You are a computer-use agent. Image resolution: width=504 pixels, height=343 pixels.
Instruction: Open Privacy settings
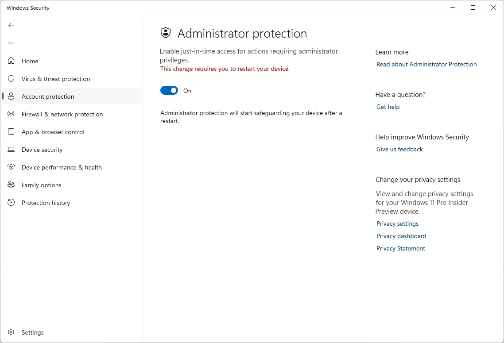pos(397,224)
